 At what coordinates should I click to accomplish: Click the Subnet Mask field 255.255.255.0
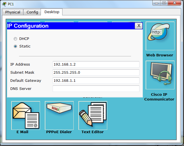point(96,72)
